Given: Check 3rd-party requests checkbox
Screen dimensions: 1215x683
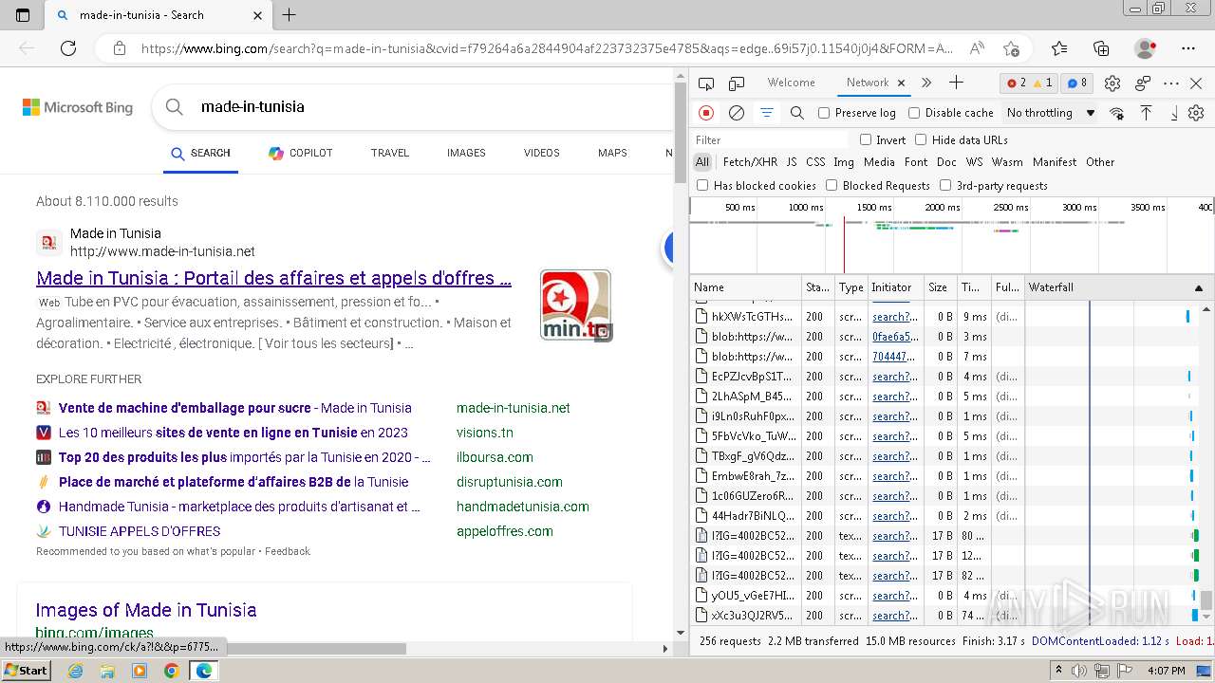Looking at the screenshot, I should pyautogui.click(x=945, y=186).
